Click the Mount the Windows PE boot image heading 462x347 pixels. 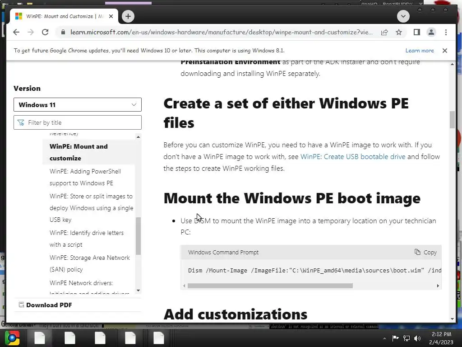[292, 198]
